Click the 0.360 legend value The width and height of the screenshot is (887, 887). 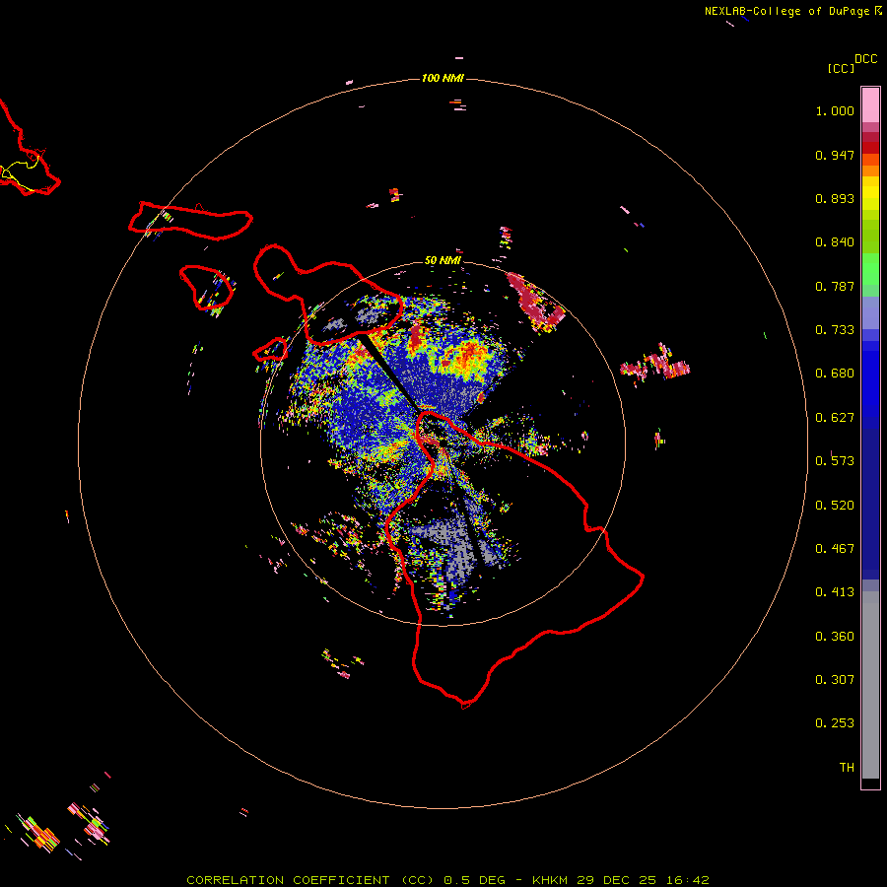(835, 637)
